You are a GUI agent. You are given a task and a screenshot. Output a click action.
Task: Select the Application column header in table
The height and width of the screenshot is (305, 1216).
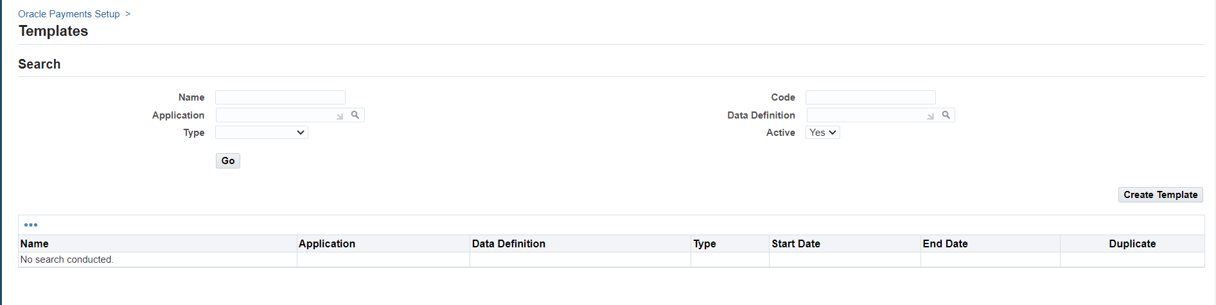tap(327, 243)
